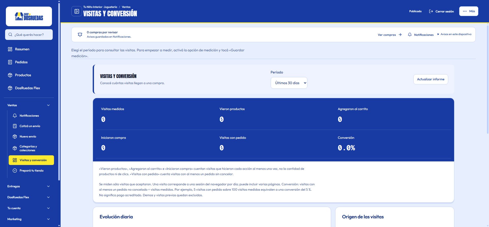Click the sidebar vertical scrollbar
The image size is (489, 227).
(59, 92)
